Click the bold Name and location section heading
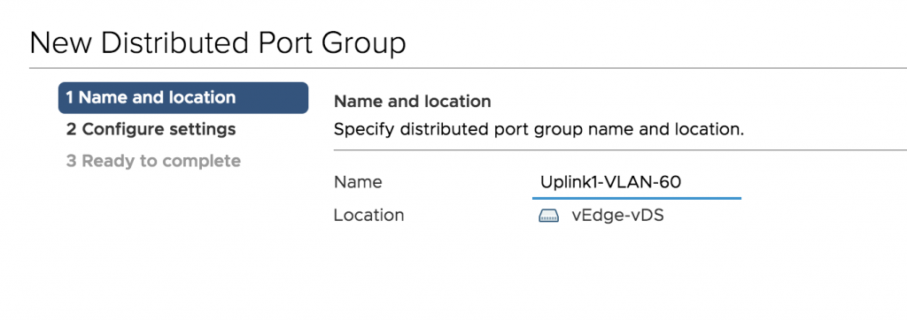Screen dimensions: 907x320 pyautogui.click(x=413, y=102)
